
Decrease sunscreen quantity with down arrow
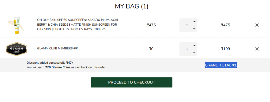[194, 29]
